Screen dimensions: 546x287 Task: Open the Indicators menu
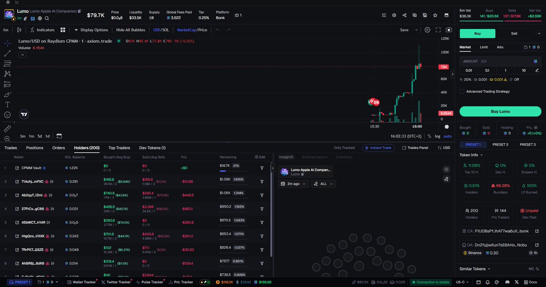click(x=42, y=30)
